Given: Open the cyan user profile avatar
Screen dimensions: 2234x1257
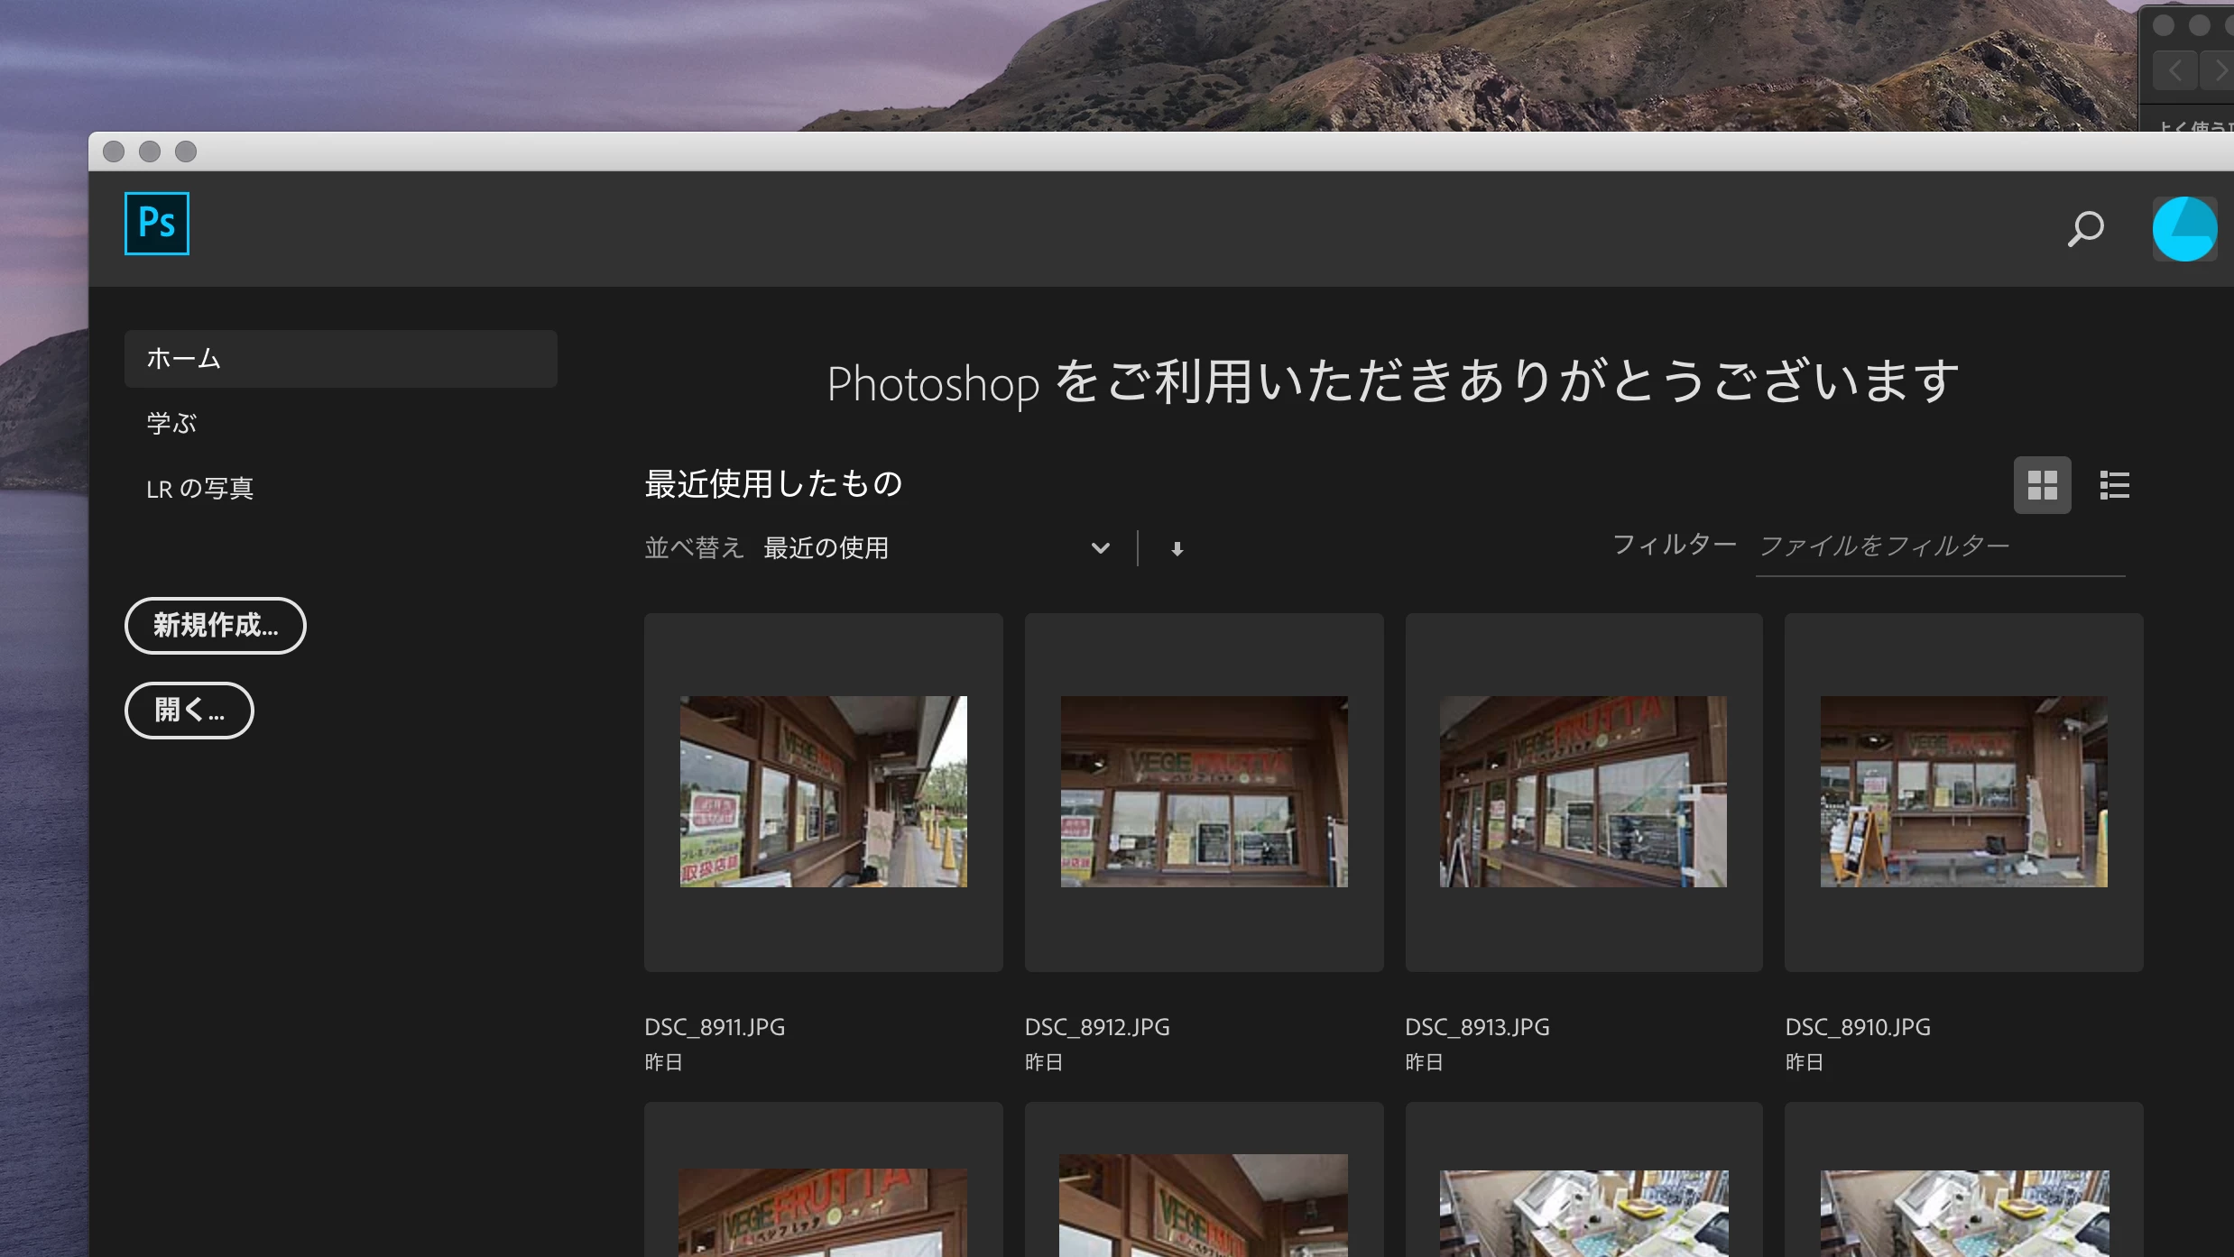Looking at the screenshot, I should point(2183,229).
